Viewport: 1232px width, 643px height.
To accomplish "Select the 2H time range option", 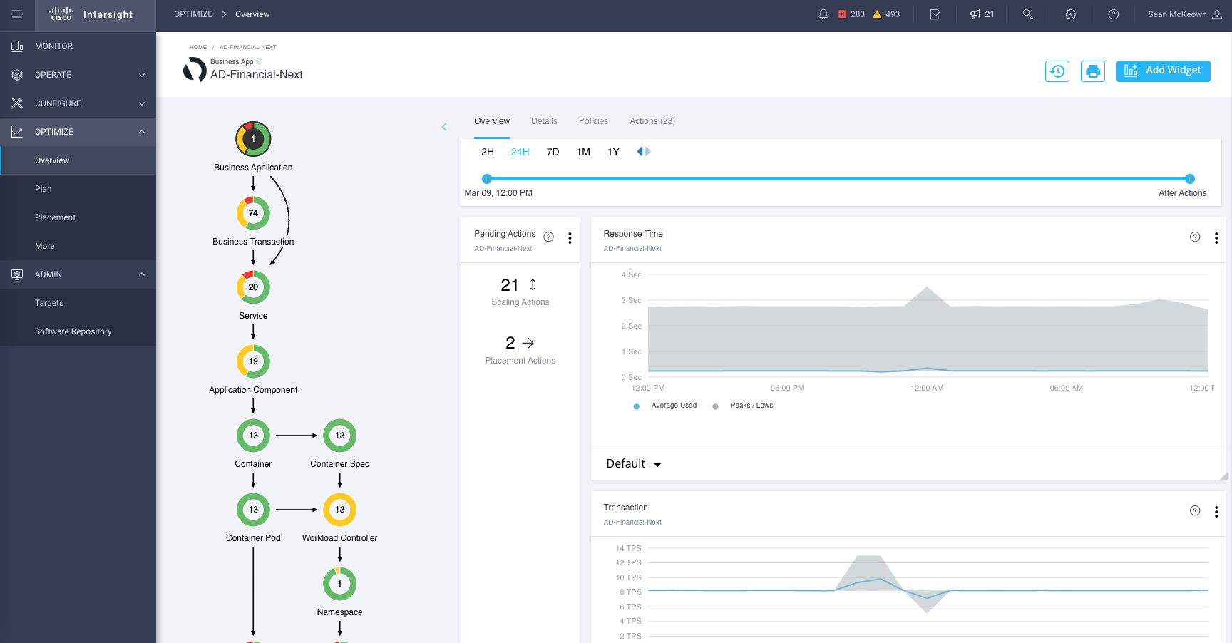I will pyautogui.click(x=488, y=152).
